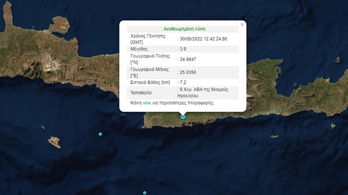
Task: Select the large earthquake marker under the popup
Action: tap(183, 117)
